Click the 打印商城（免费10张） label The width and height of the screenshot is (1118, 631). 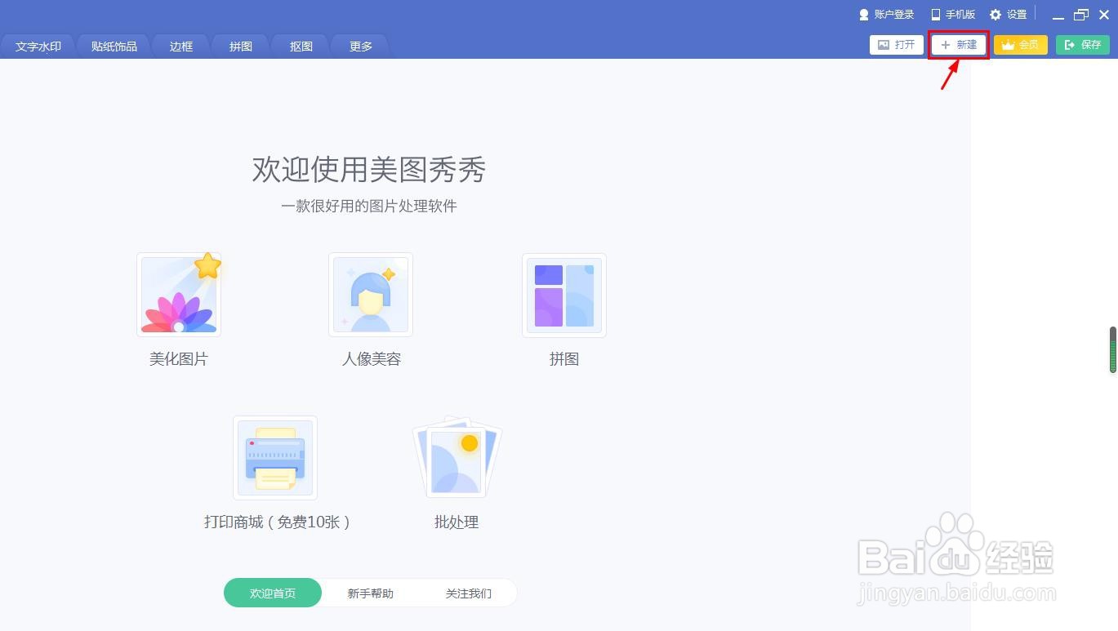click(278, 522)
